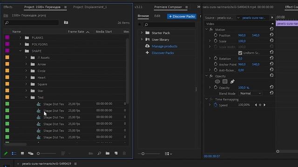
Task: Collapse the Text folder
Action: click(26, 97)
